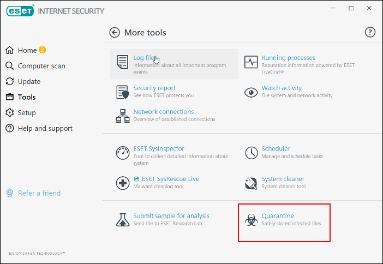Open ESET SysRescue Live link
383x264 pixels.
pyautogui.click(x=170, y=179)
